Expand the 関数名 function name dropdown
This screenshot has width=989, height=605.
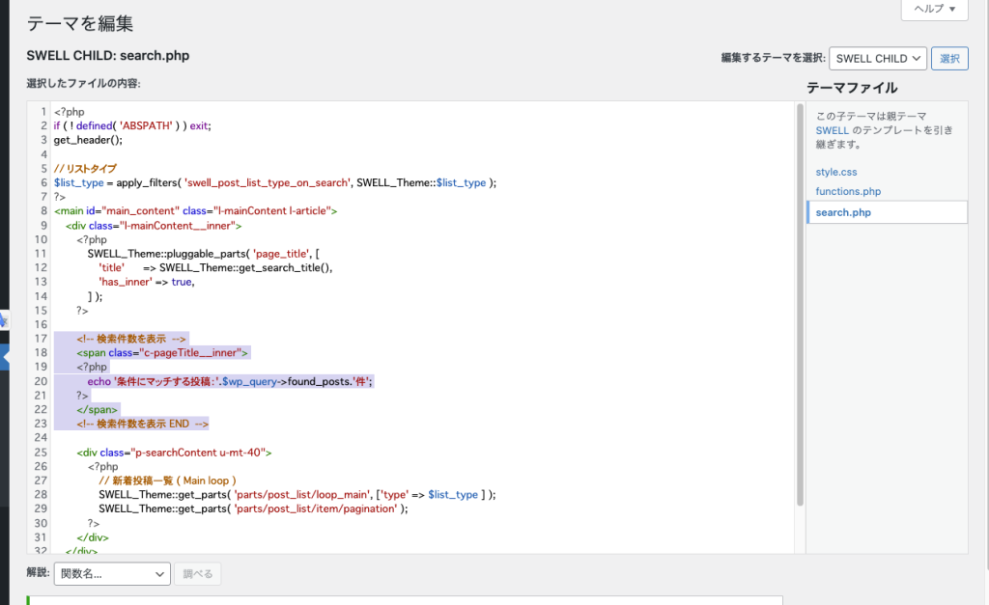point(112,573)
